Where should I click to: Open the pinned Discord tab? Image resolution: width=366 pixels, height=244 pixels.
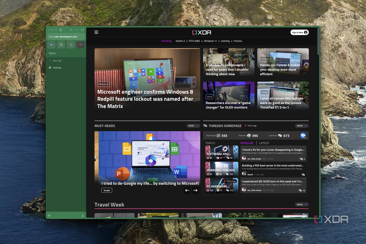pos(51,45)
